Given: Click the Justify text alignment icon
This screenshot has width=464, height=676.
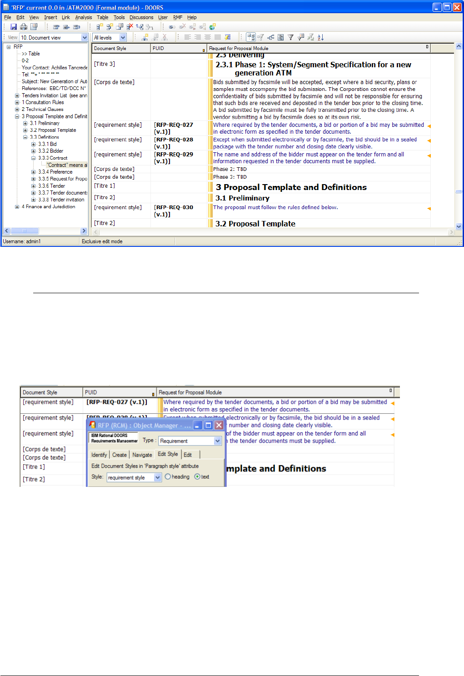Looking at the screenshot, I should [218, 37].
